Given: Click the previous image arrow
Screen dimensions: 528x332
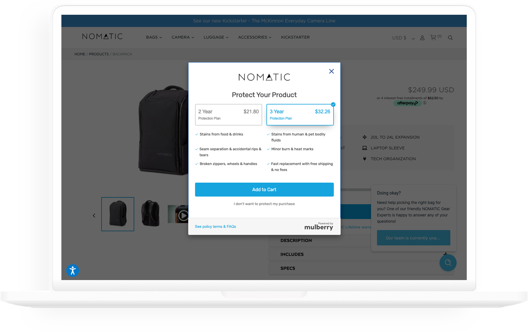Looking at the screenshot, I should point(94,216).
